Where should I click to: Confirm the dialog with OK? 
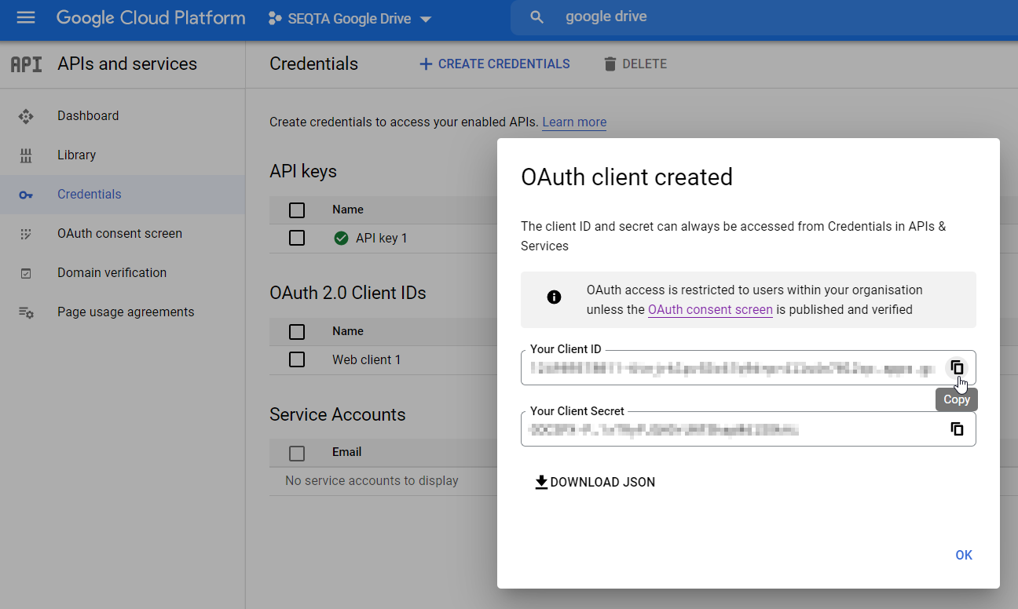coord(964,556)
